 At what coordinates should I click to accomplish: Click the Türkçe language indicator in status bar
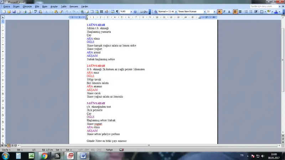click(109, 150)
